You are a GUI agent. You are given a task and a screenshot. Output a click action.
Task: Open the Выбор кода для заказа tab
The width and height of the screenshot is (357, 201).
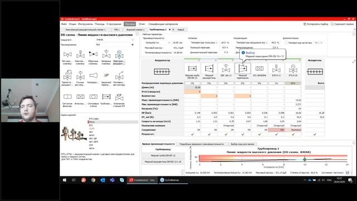tap(242, 144)
